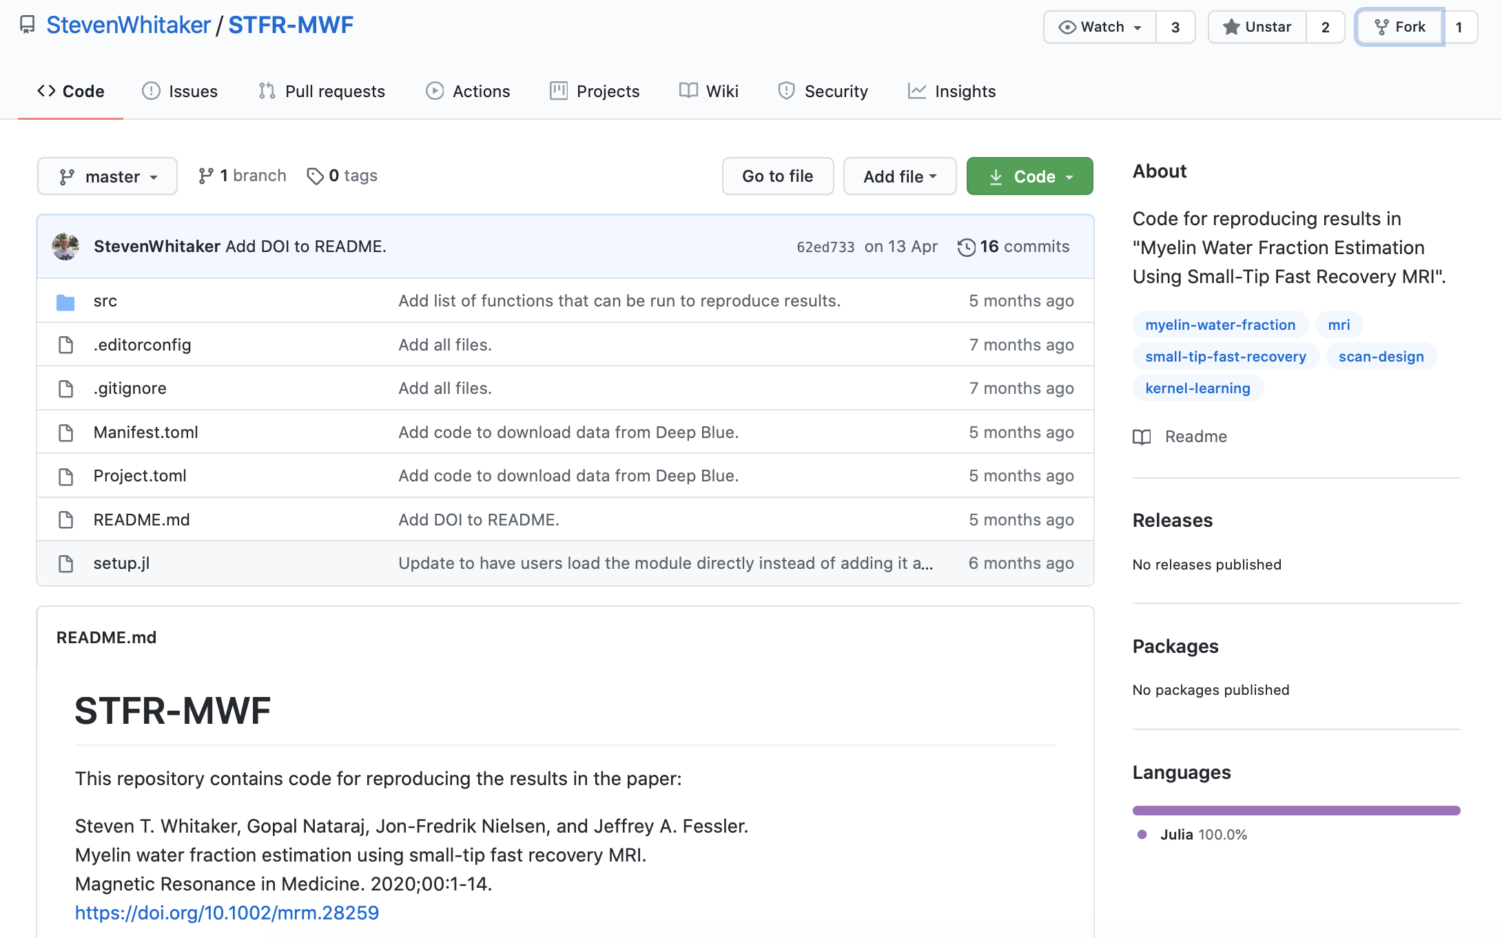Expand the green Code download menu
This screenshot has width=1502, height=938.
point(1029,176)
